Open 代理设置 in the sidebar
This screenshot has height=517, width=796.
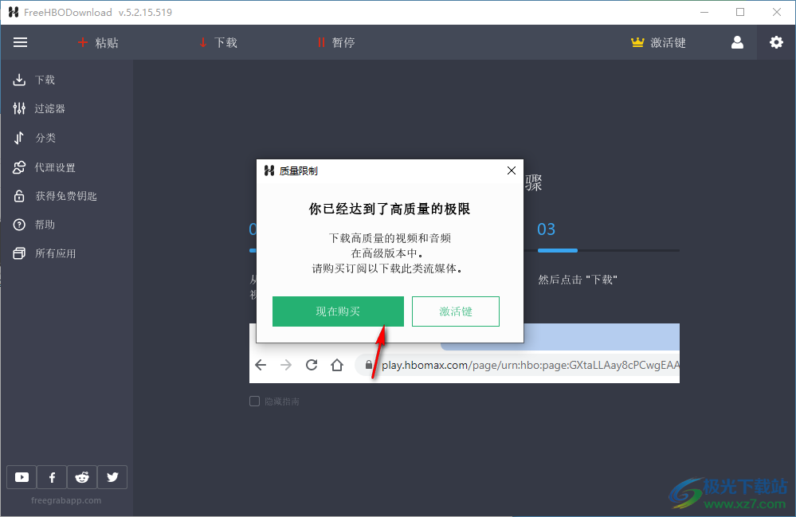[x=55, y=167]
